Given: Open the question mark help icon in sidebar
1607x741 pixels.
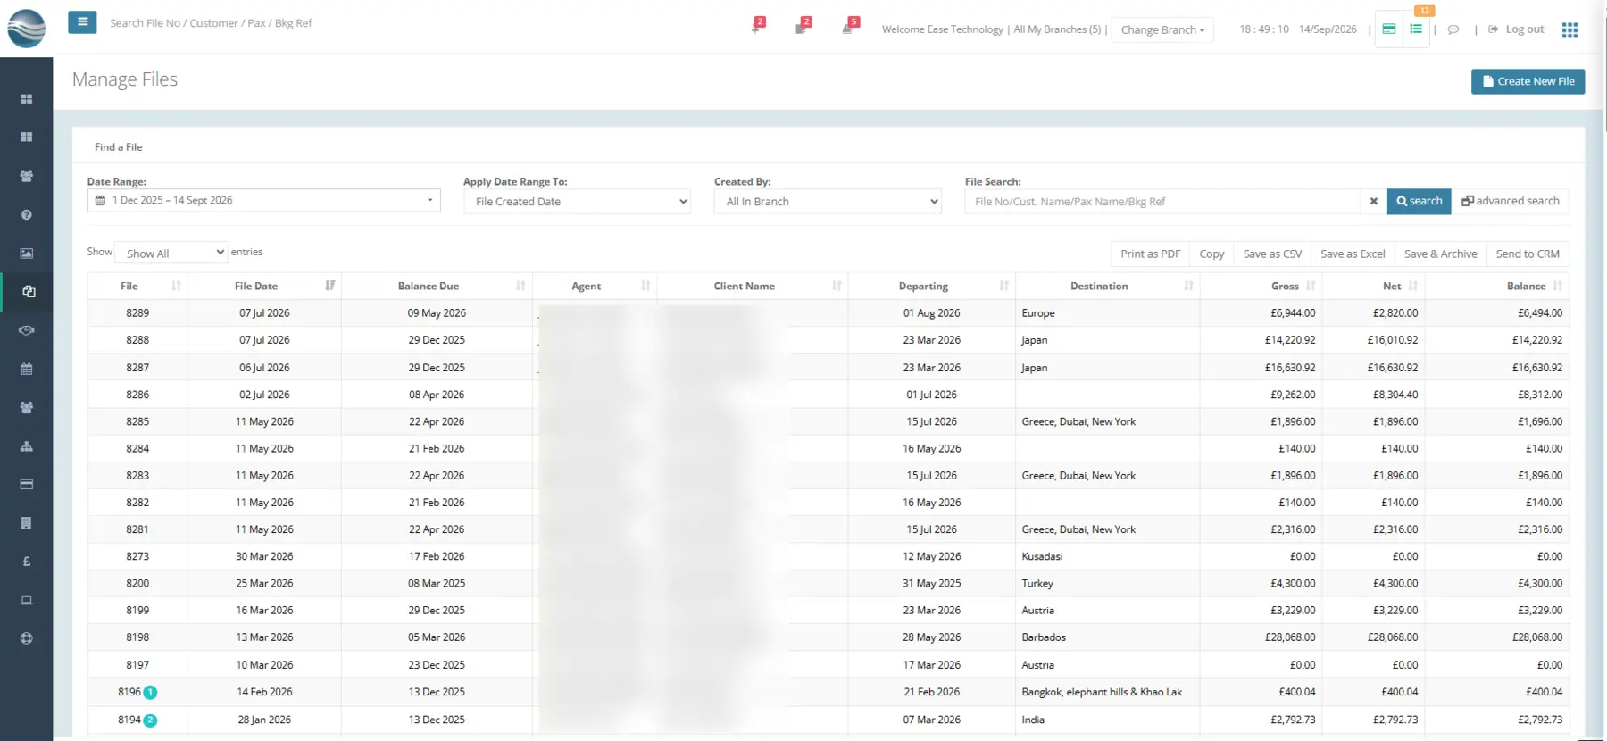Looking at the screenshot, I should [x=27, y=214].
